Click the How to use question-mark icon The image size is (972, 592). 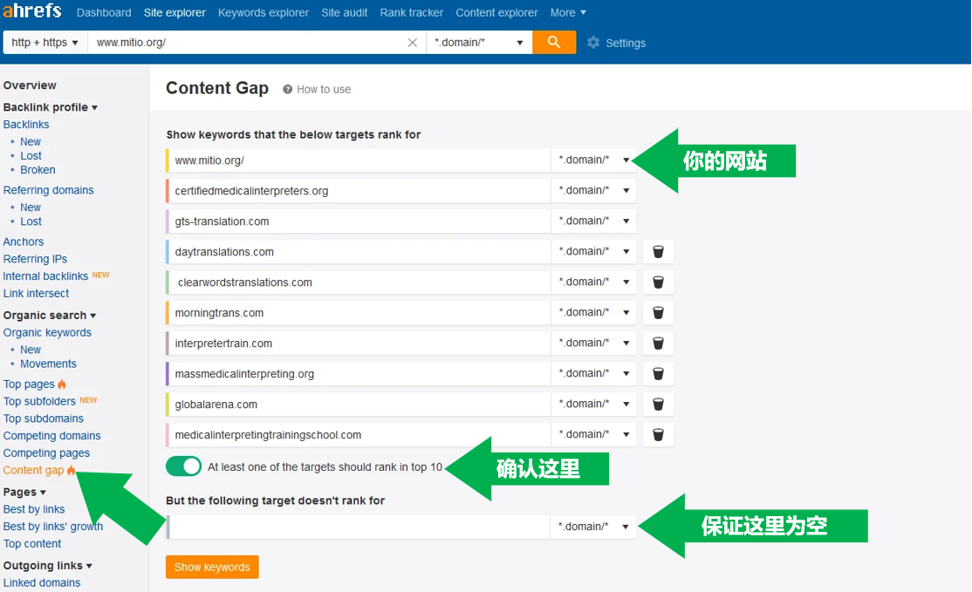(288, 89)
